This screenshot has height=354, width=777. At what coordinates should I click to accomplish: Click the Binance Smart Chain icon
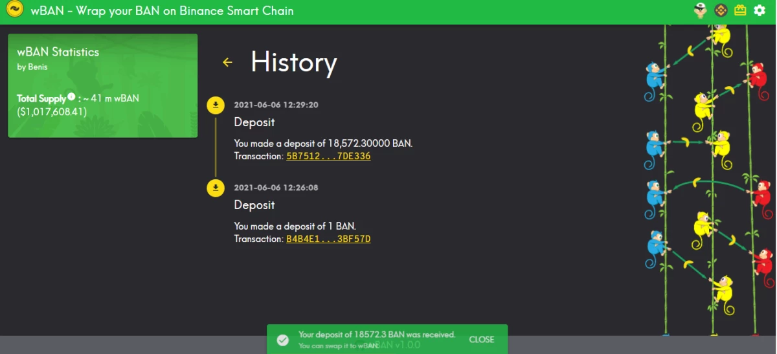click(x=721, y=10)
